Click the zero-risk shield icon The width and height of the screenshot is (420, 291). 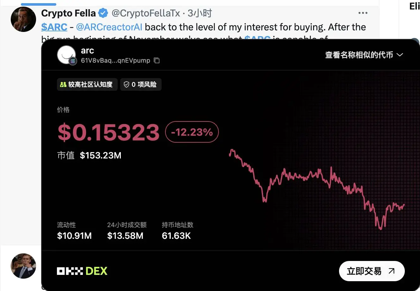click(127, 84)
